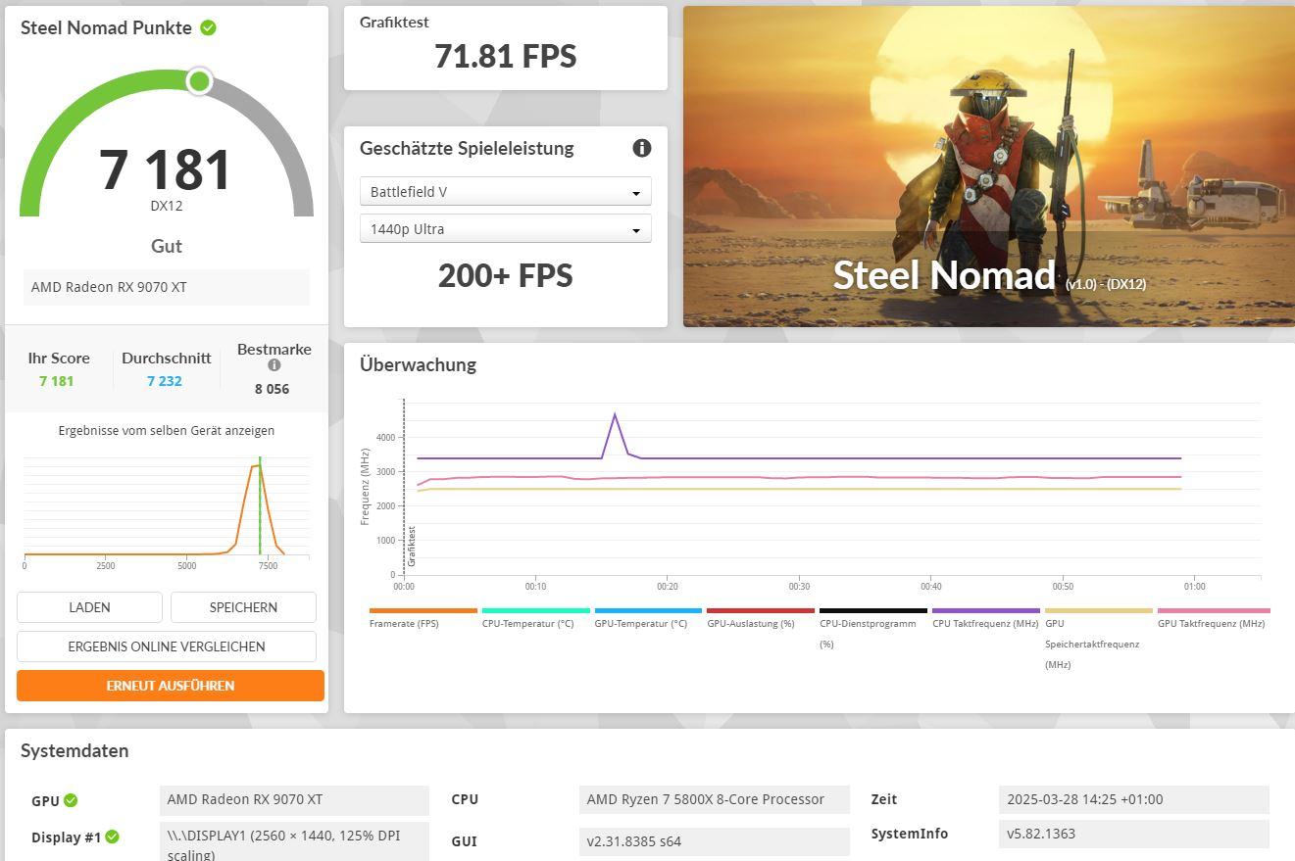Image resolution: width=1295 pixels, height=861 pixels.
Task: Click the CPU frequency spike in monitoring chart
Action: (616, 415)
